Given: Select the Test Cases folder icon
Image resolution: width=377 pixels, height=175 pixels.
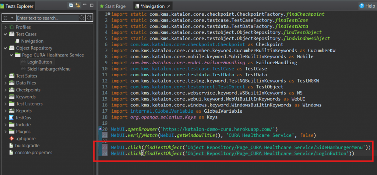Looking at the screenshot, I should coord(11,34).
